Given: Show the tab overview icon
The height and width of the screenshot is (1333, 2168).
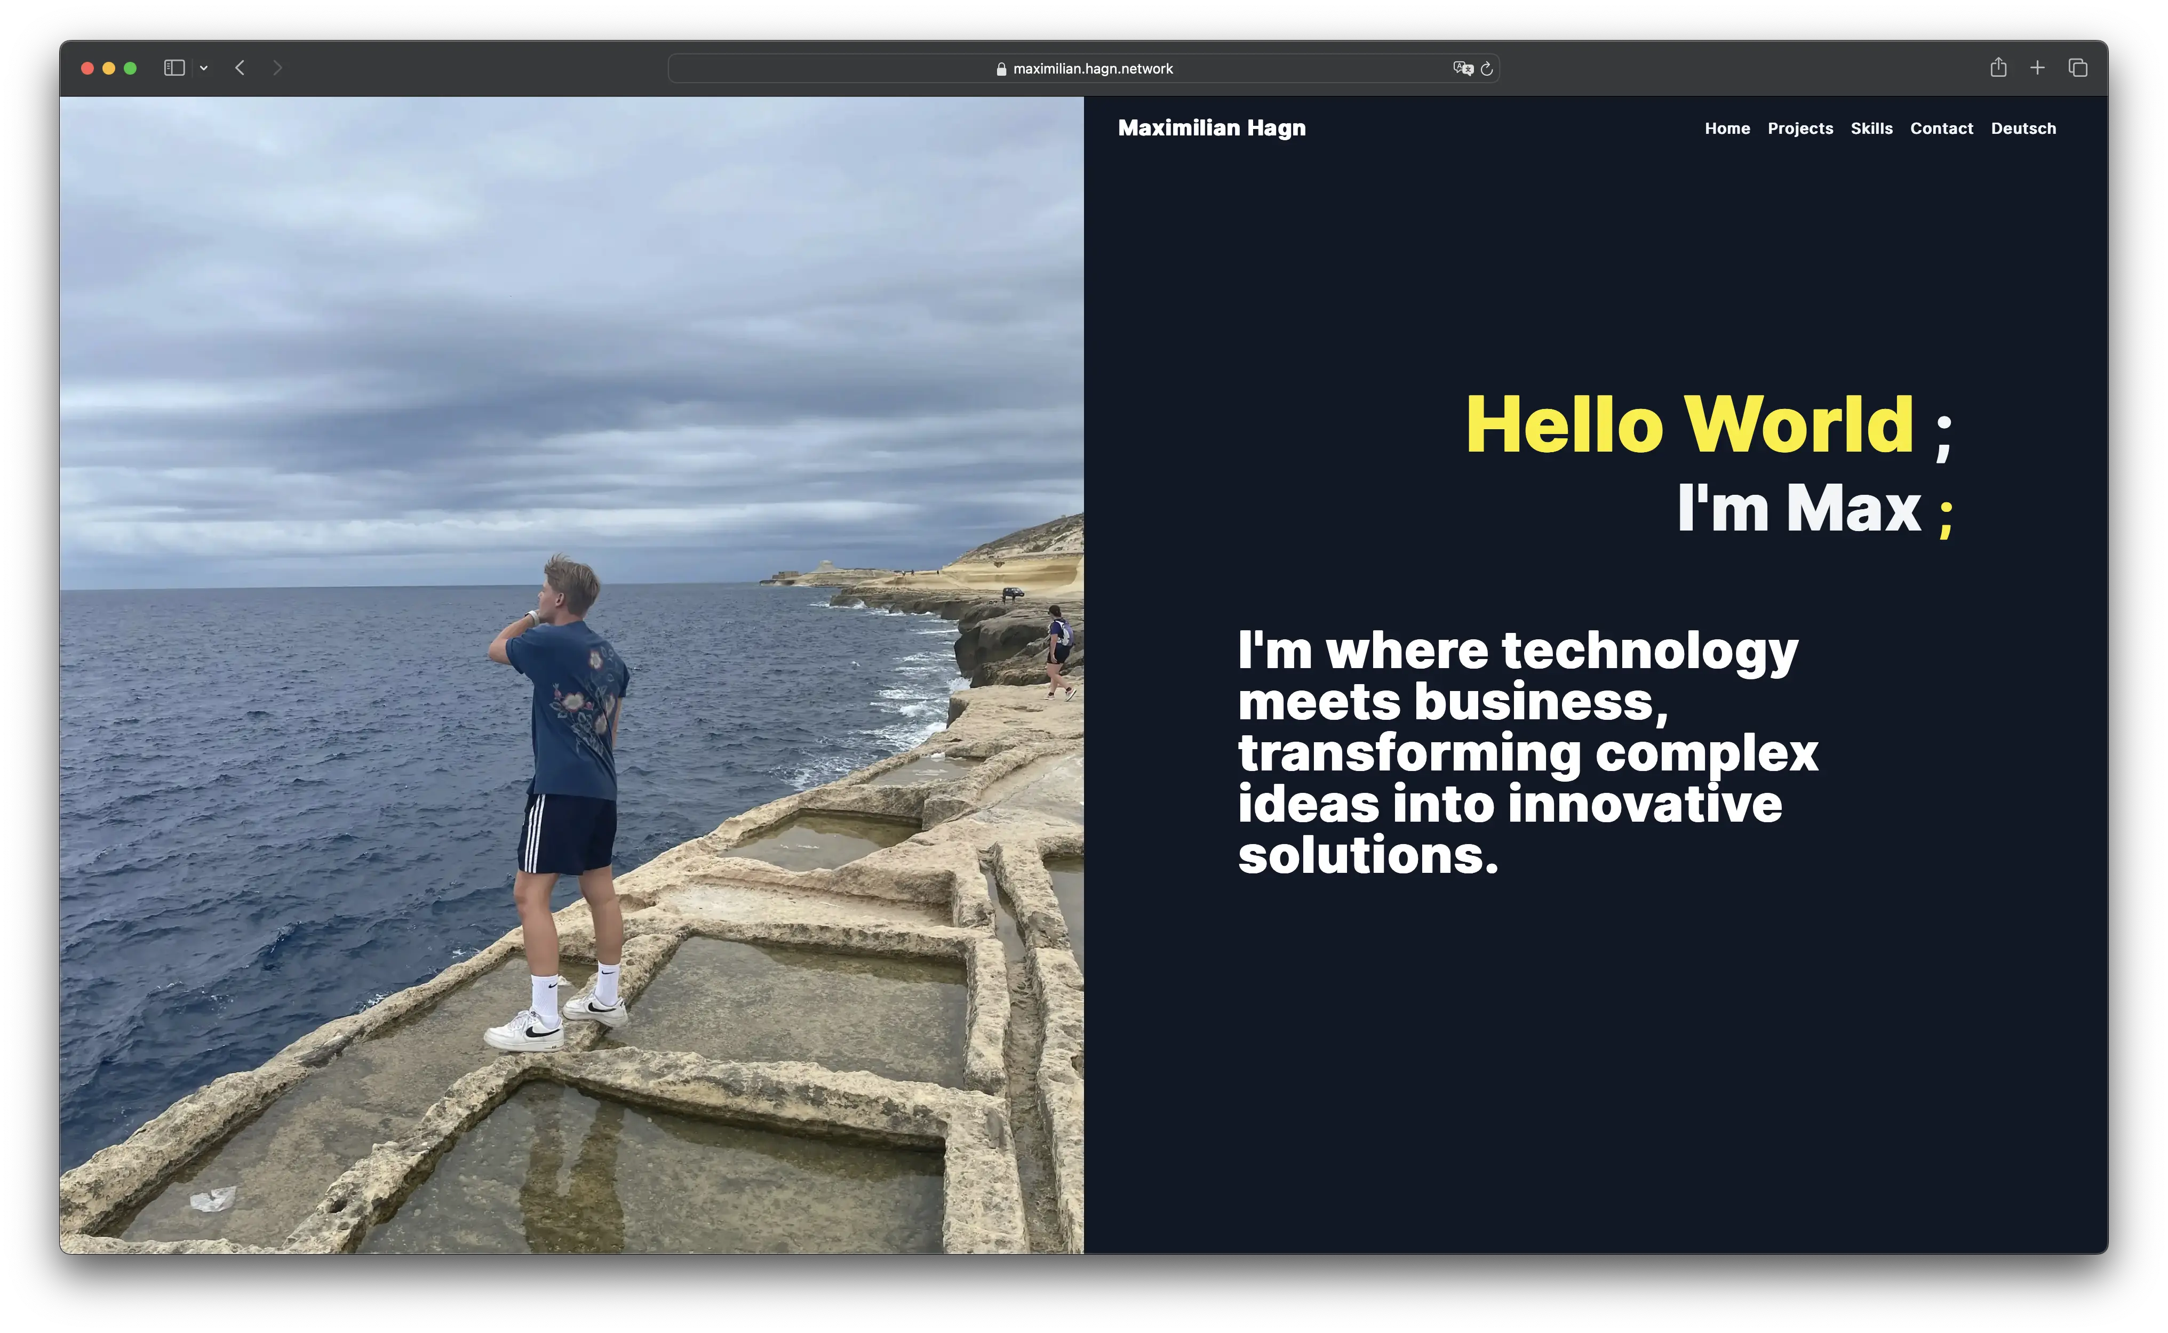Looking at the screenshot, I should pos(2078,68).
